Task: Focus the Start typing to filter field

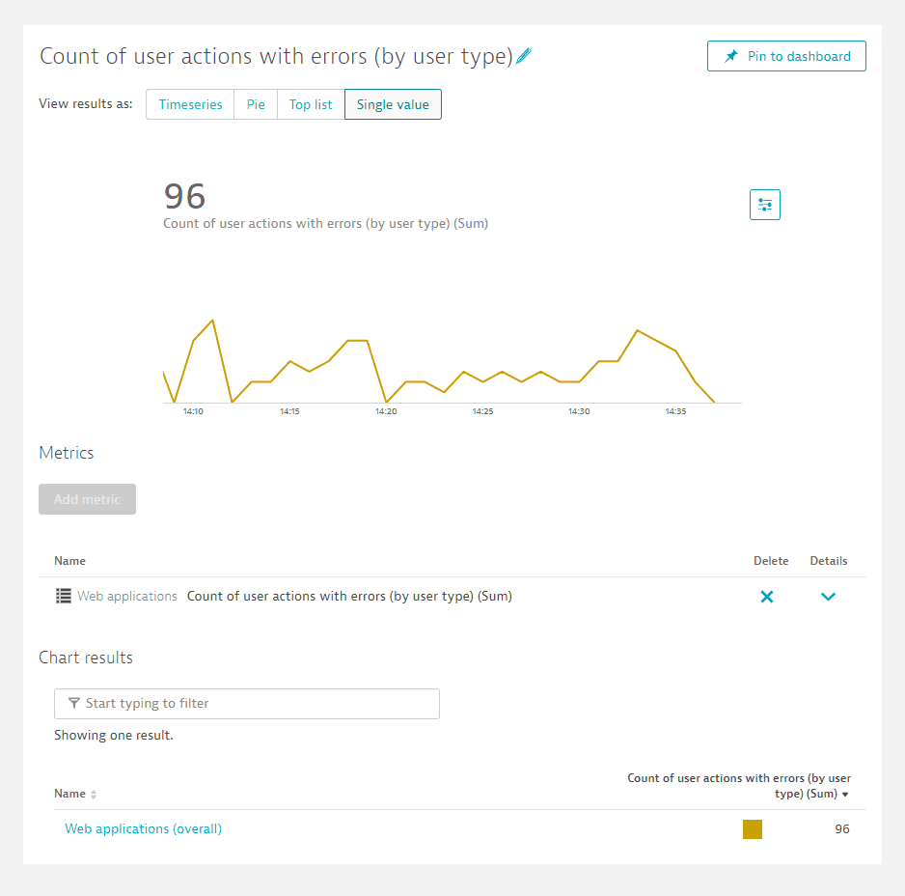Action: (x=247, y=704)
